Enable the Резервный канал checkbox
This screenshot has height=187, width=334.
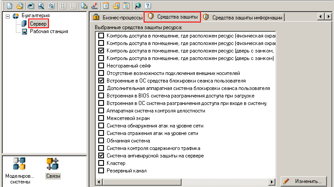point(101,170)
